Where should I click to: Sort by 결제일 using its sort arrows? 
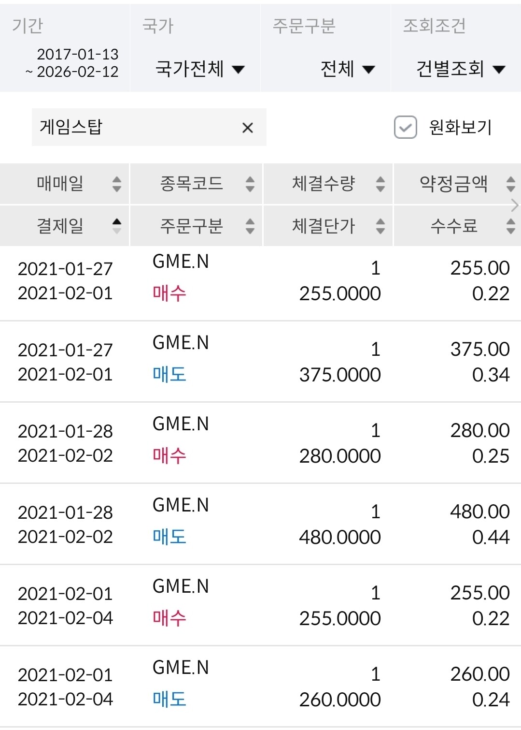[x=116, y=226]
